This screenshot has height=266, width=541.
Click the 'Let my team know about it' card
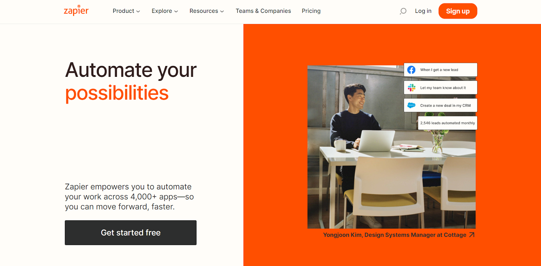pos(441,88)
